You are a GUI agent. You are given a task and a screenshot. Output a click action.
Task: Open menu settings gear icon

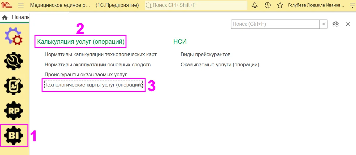pyautogui.click(x=336, y=24)
